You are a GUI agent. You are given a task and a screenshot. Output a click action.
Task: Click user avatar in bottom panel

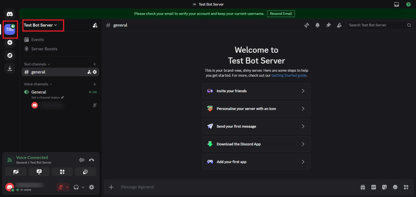(x=10, y=187)
